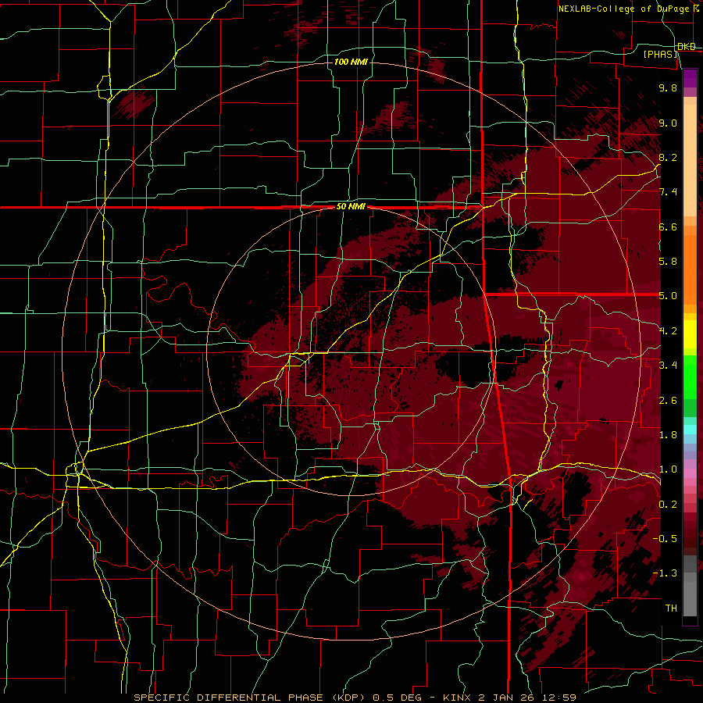This screenshot has width=703, height=703.
Task: Pick the purple segment atop the color bar
Action: (x=690, y=78)
